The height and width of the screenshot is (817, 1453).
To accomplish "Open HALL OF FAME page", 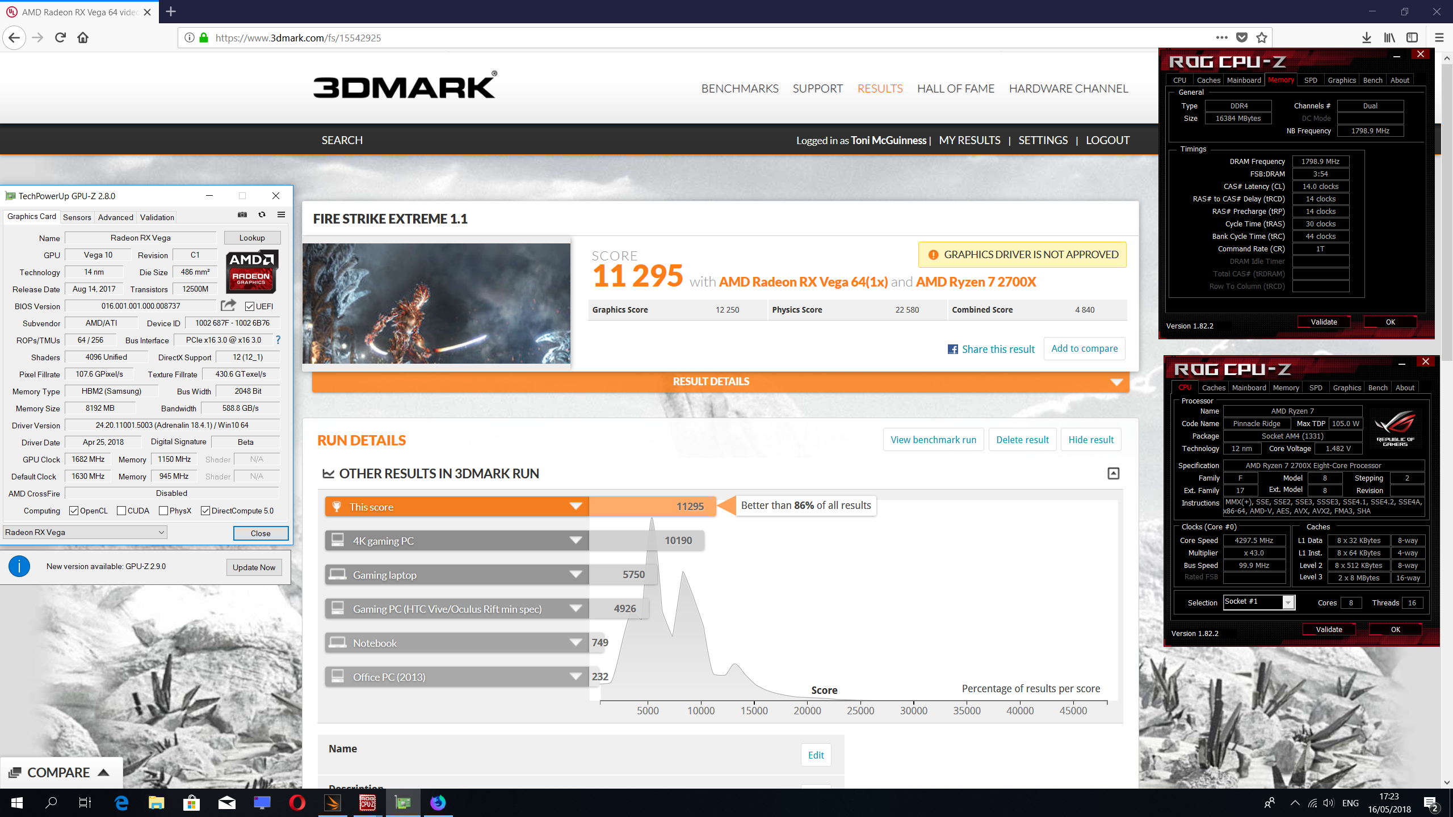I will coord(956,89).
